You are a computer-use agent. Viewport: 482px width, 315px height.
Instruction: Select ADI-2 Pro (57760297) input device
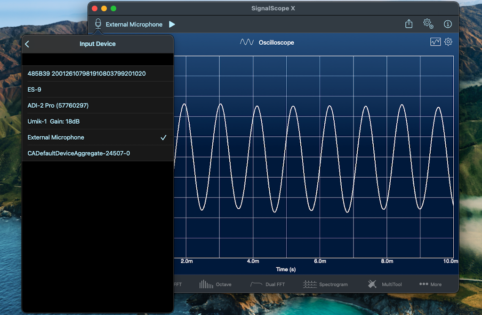[x=98, y=105]
